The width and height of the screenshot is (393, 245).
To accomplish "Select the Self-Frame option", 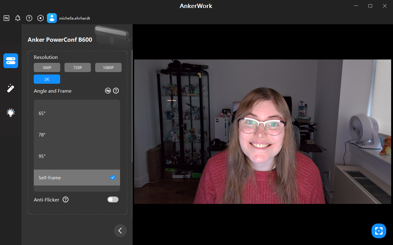I will tap(77, 178).
